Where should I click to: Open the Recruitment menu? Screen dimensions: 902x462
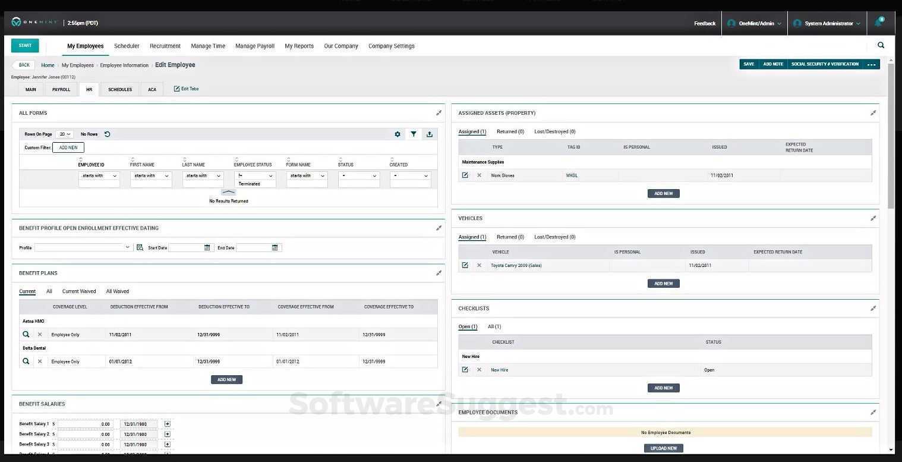click(165, 46)
